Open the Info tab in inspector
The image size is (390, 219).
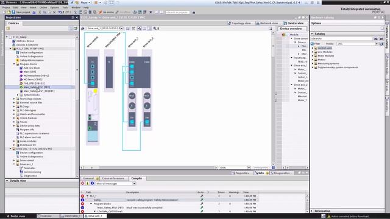coord(261,173)
